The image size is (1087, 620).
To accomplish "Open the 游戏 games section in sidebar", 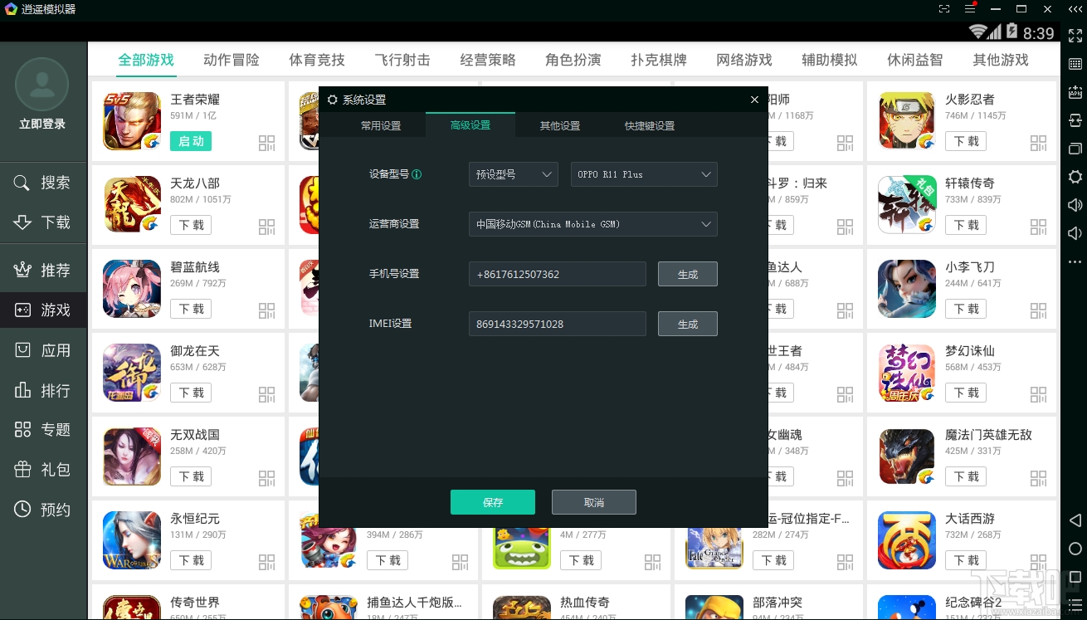I will (43, 310).
